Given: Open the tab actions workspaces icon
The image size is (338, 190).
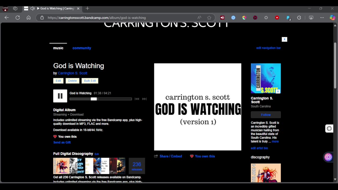Looking at the screenshot, I should point(15,8).
